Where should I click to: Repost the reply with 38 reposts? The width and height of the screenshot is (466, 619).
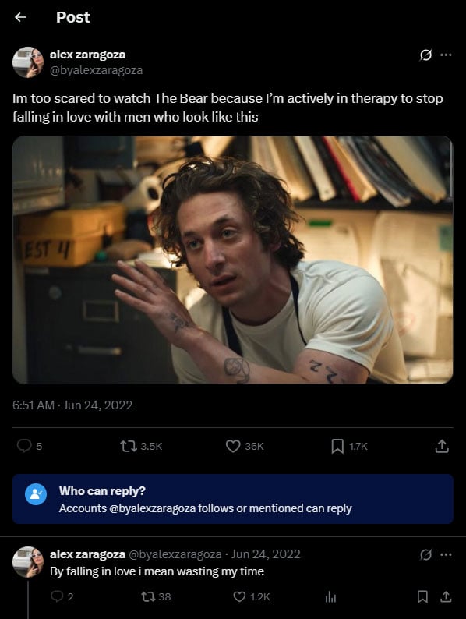point(148,596)
